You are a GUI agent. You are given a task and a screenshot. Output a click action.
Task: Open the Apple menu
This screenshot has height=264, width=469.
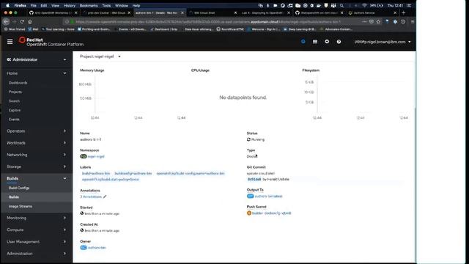click(x=7, y=5)
